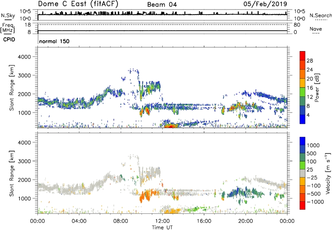The width and height of the screenshot is (332, 230).
Task: Select the 'Time UT' axis title
Action: coord(162,228)
